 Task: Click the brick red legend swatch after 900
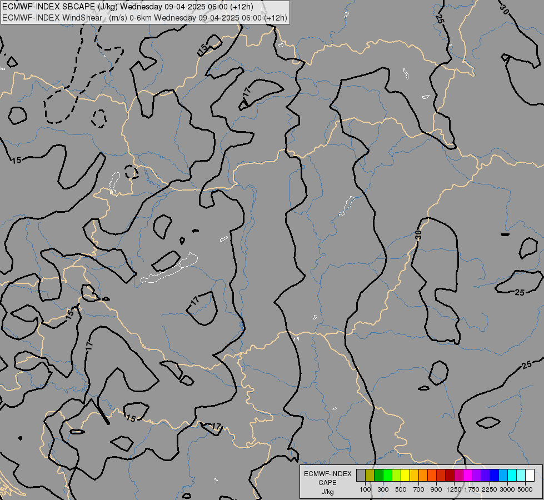(441, 475)
